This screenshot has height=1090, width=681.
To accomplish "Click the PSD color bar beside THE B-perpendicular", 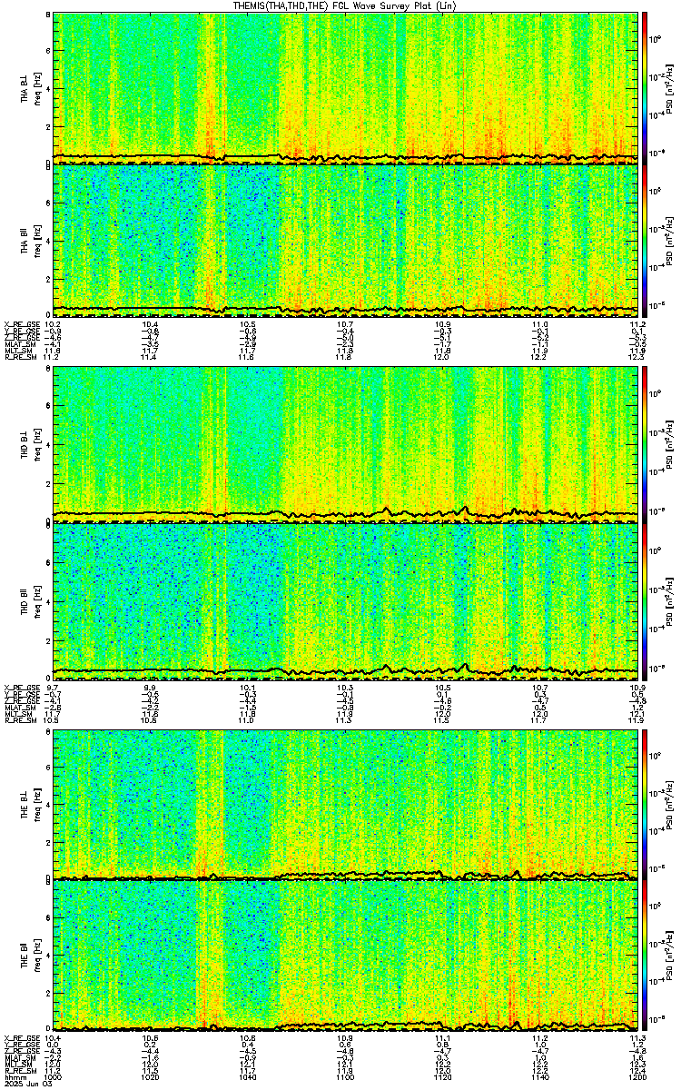I will pyautogui.click(x=646, y=804).
